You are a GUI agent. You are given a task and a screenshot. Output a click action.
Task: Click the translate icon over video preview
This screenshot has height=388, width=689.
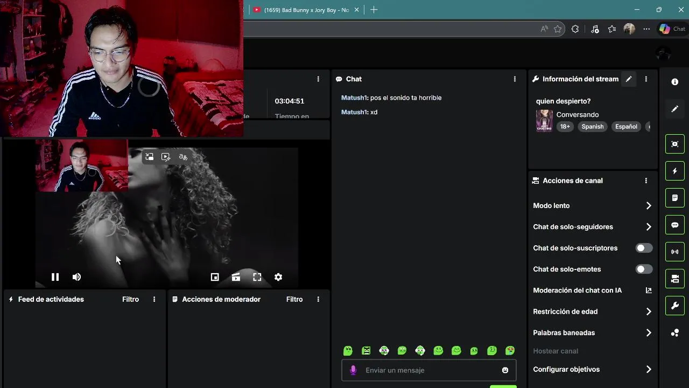(183, 157)
